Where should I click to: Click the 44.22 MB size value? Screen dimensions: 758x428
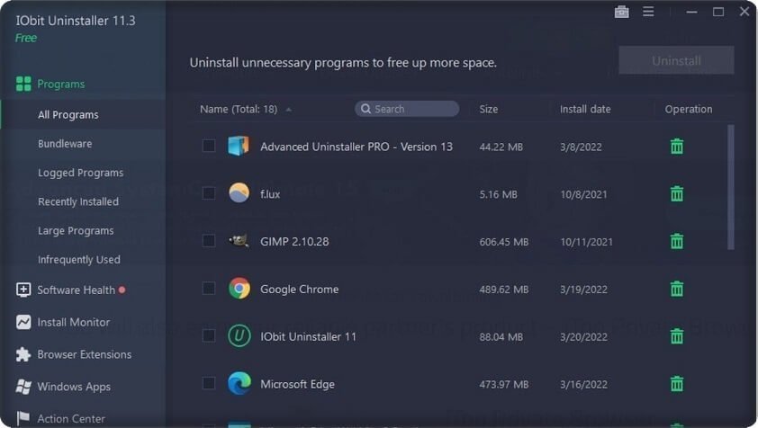(501, 147)
